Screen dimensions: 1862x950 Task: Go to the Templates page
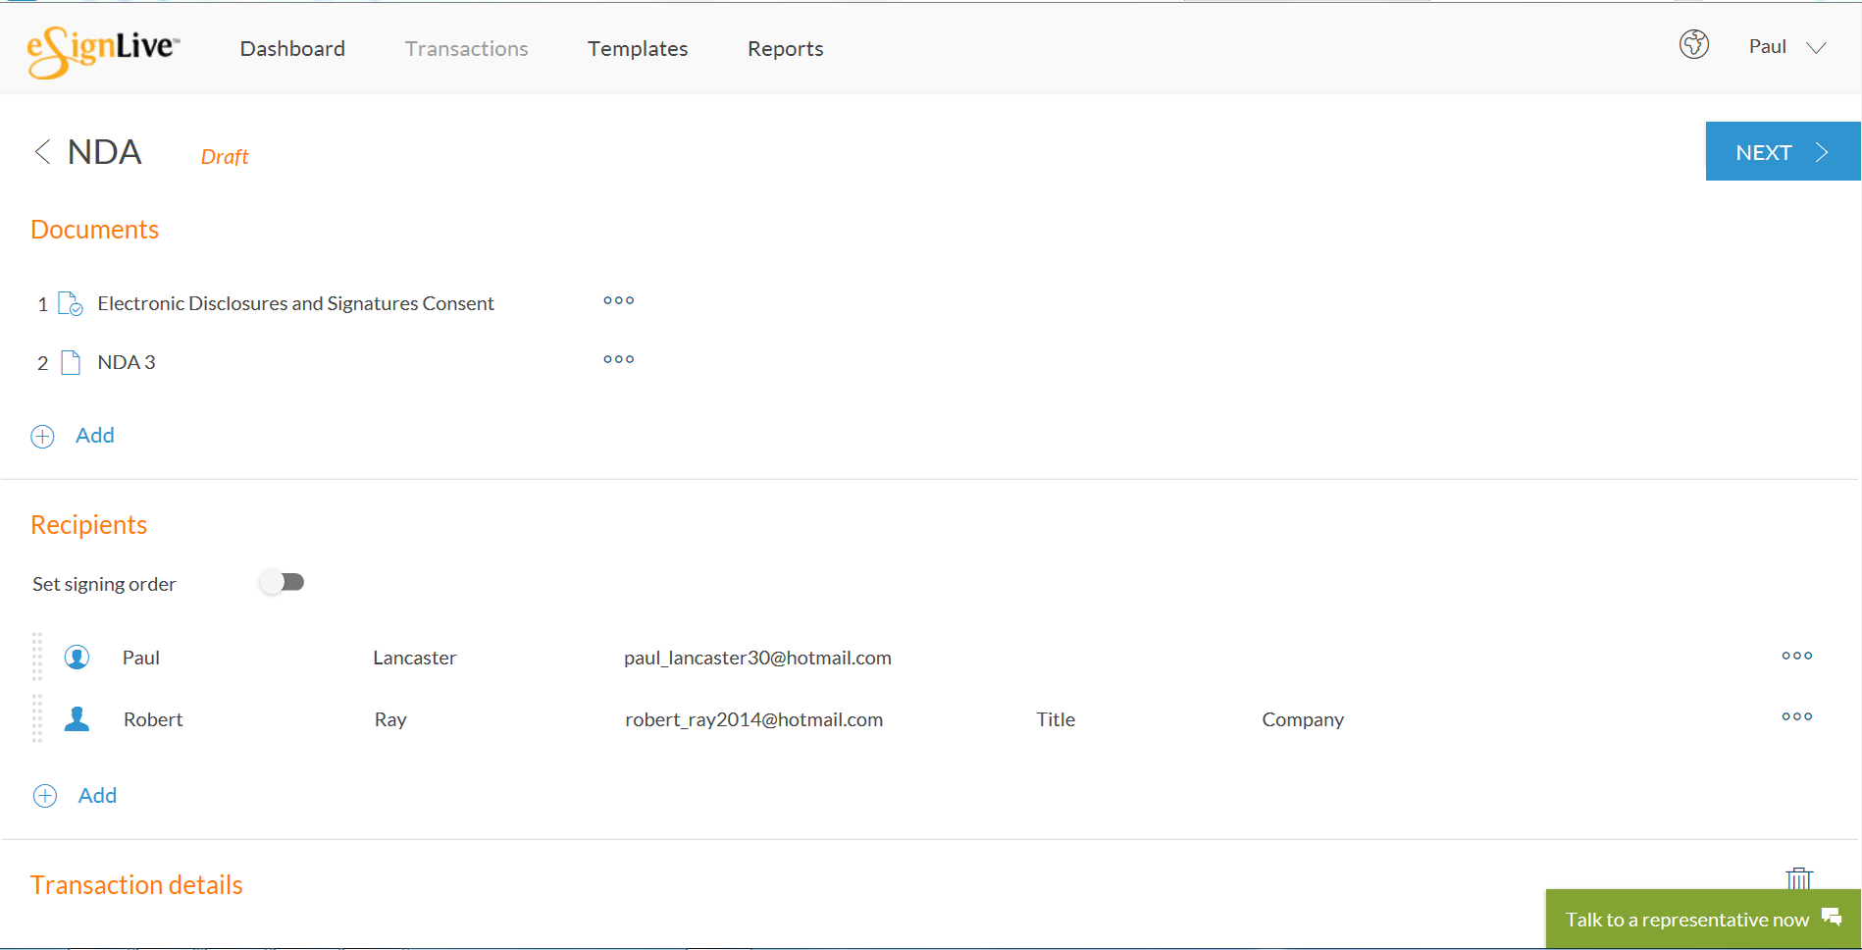(638, 48)
